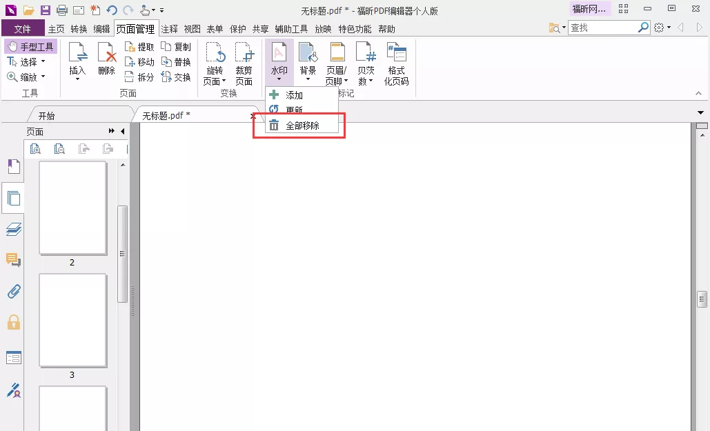Switch to the 特色功能 ribbon tab

point(355,29)
